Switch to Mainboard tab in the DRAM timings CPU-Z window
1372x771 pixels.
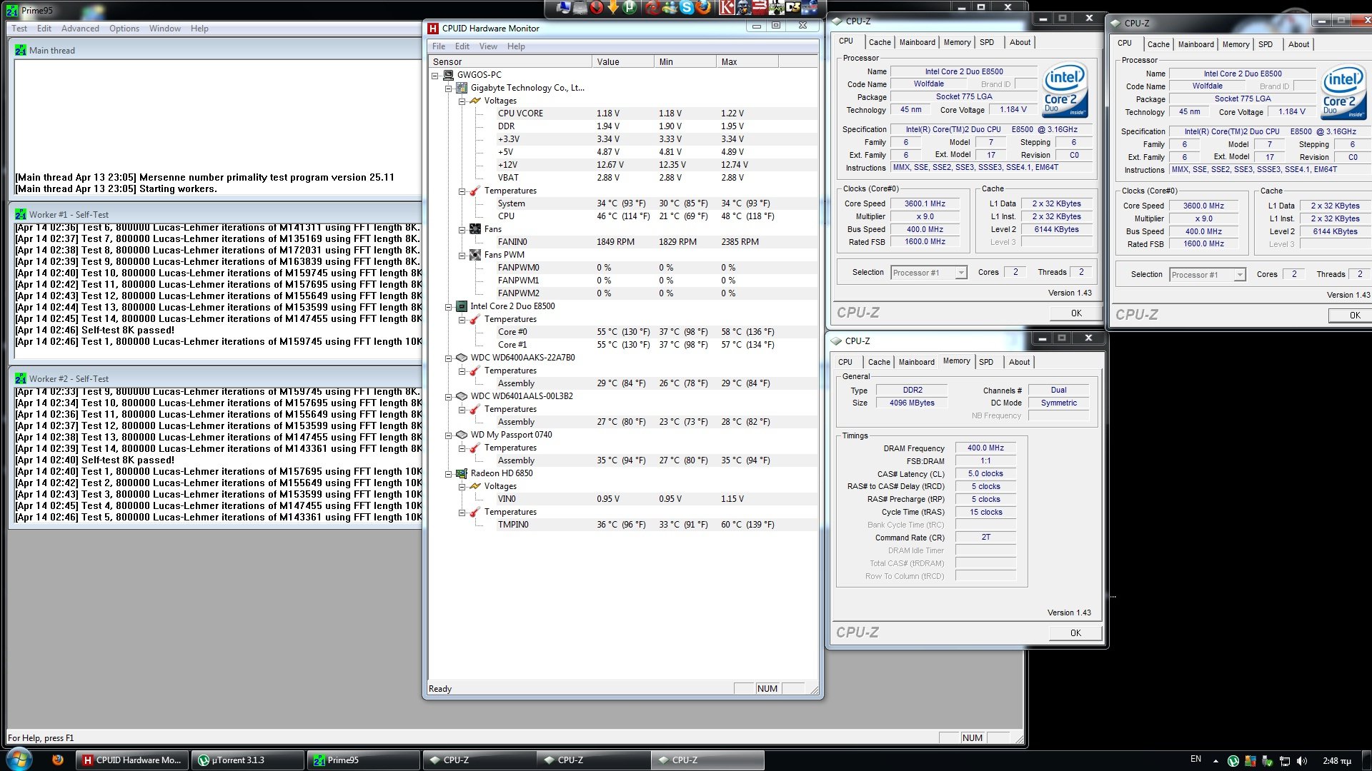tap(917, 362)
